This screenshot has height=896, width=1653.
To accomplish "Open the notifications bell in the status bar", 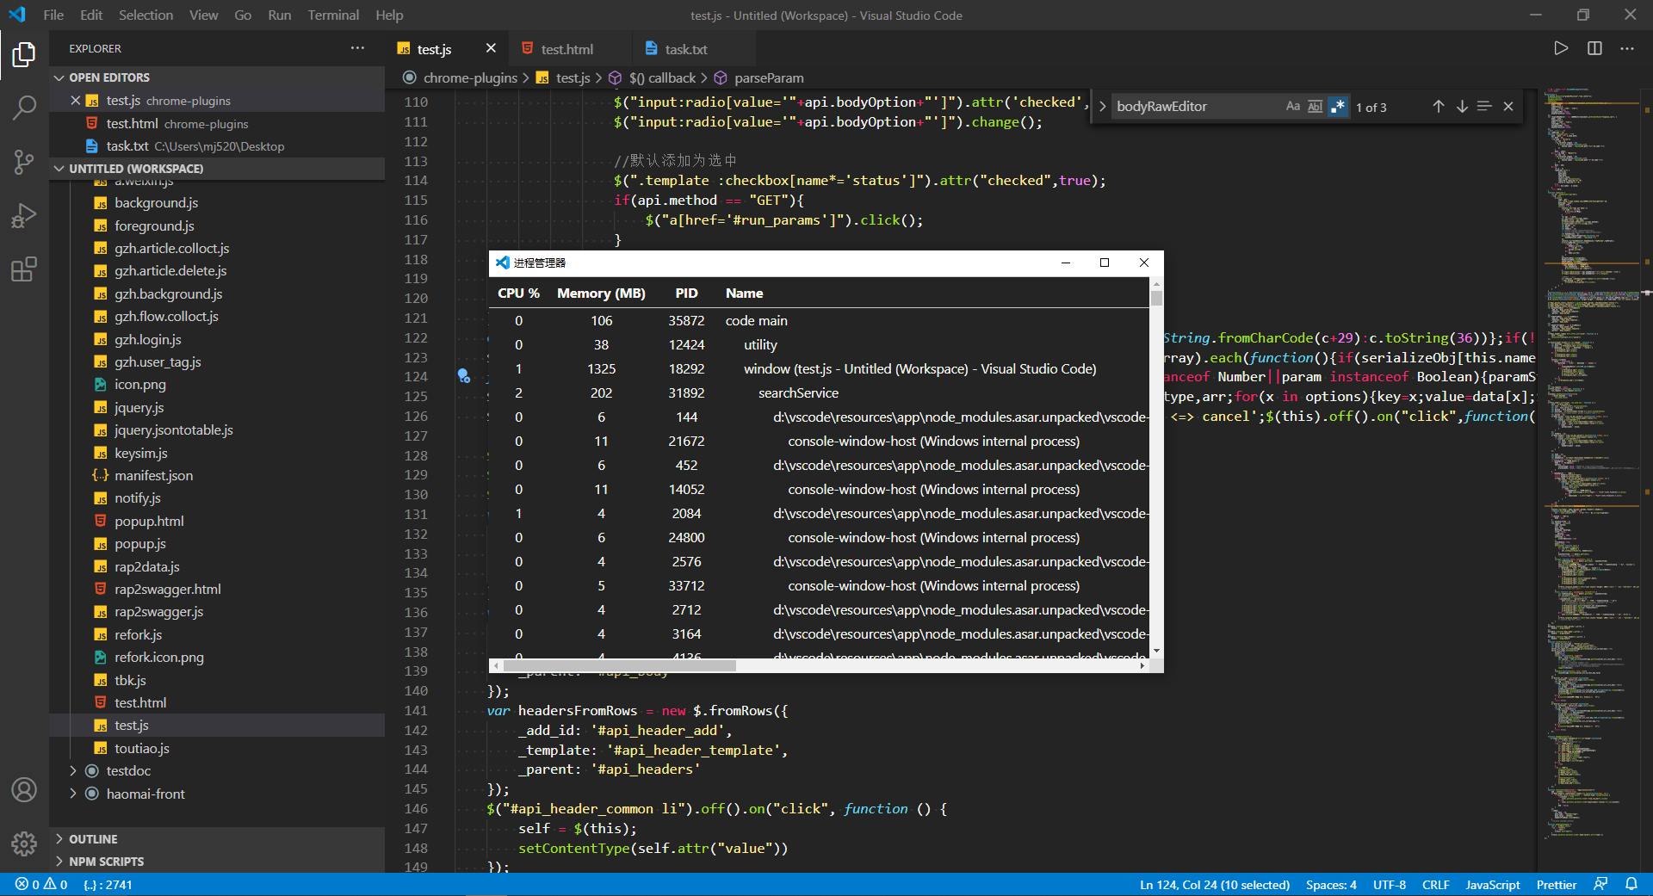I will 1633,884.
